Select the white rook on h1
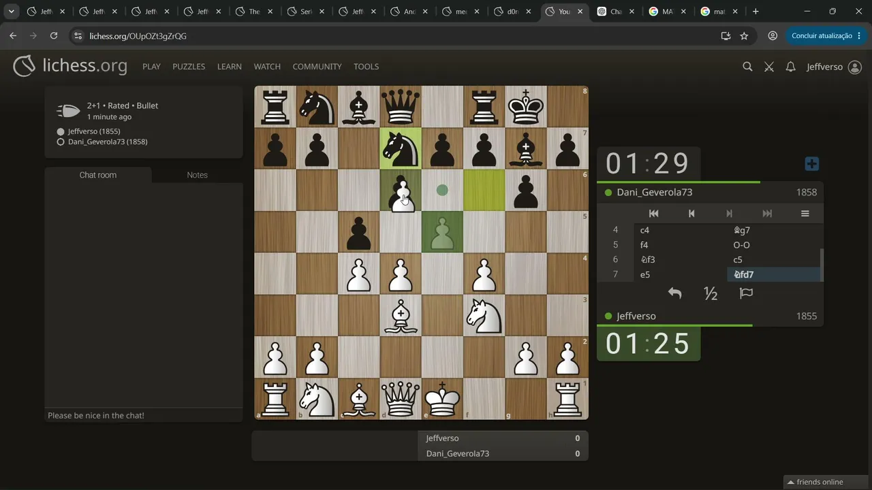Image resolution: width=872 pixels, height=490 pixels. coord(567,399)
